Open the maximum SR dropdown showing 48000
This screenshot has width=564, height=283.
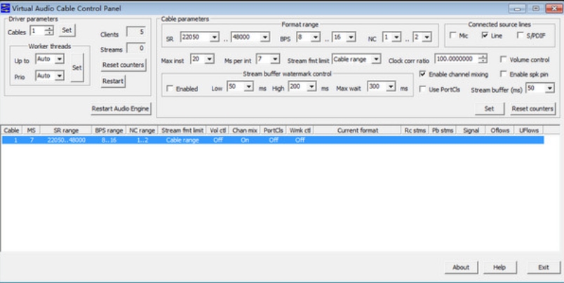264,37
